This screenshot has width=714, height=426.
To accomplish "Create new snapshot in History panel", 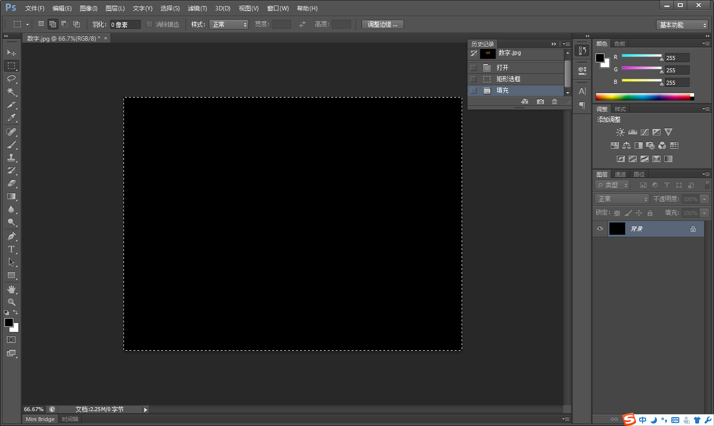I will [540, 102].
